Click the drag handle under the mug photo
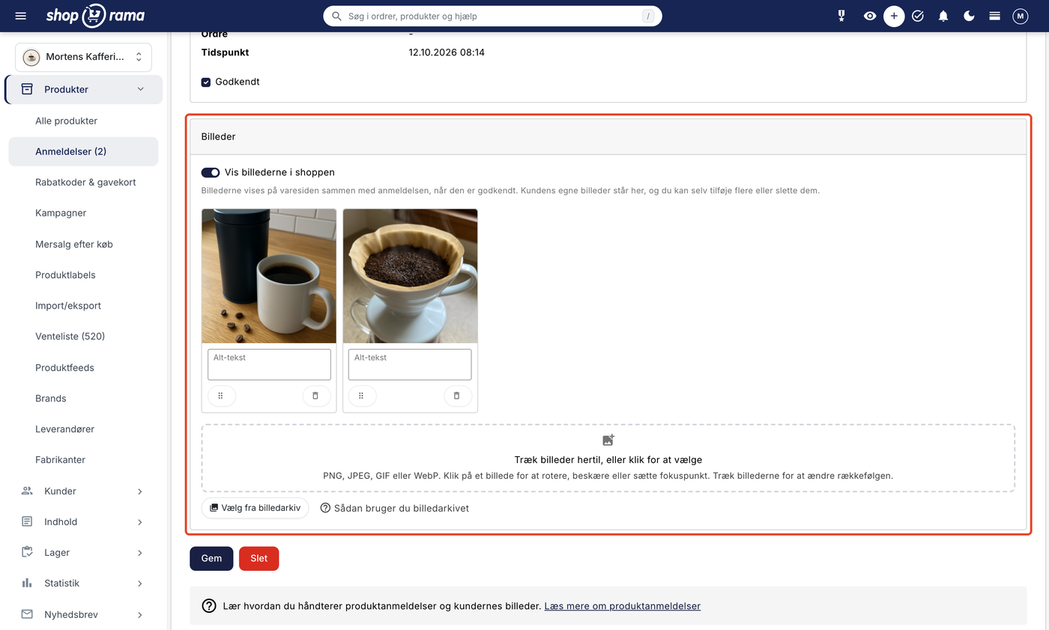 coord(221,396)
